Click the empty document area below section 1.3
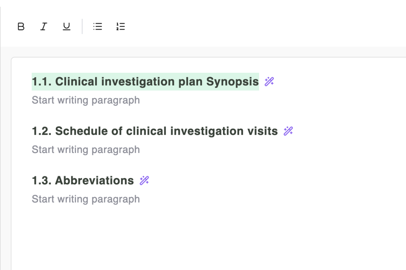Viewport: 406px width, 270px height. (203, 233)
